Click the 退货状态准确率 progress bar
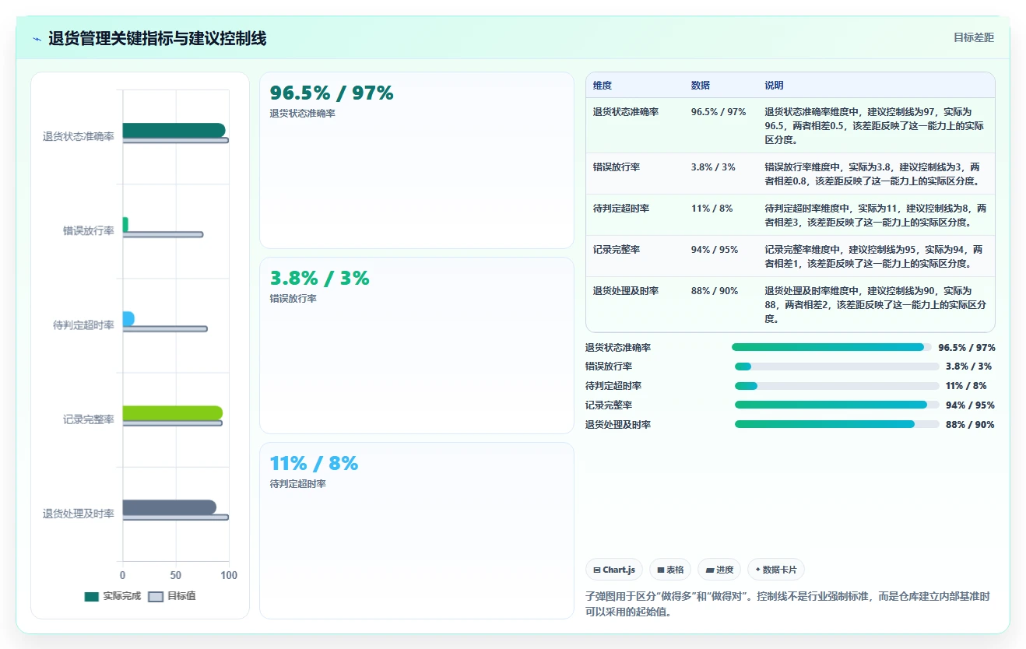This screenshot has width=1026, height=649. tap(831, 347)
